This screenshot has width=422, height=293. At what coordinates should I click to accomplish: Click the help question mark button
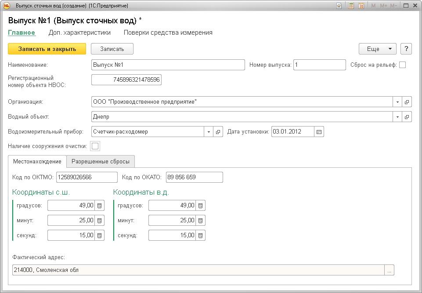pyautogui.click(x=406, y=49)
